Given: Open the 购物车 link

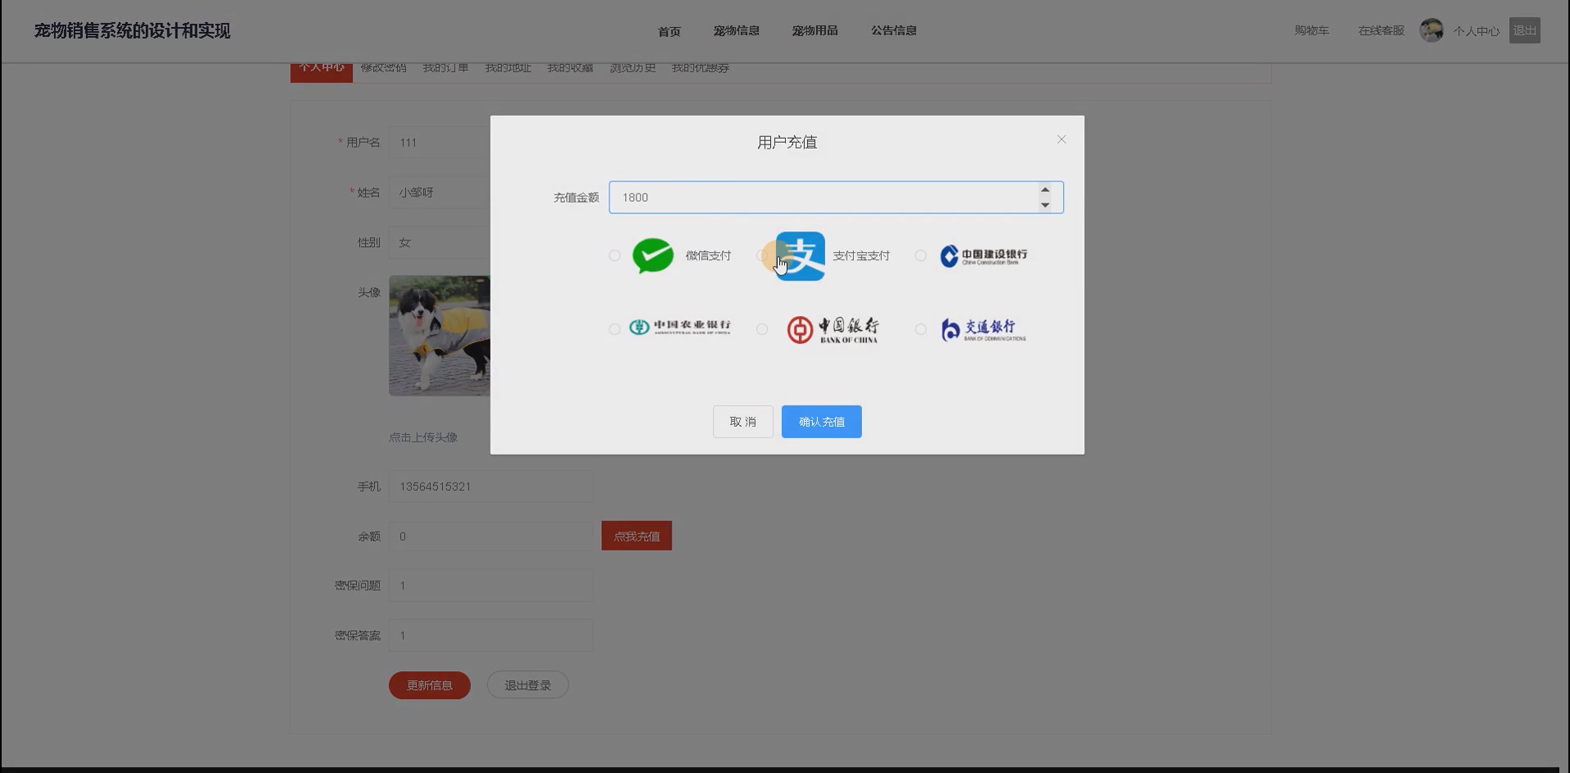Looking at the screenshot, I should pos(1312,30).
